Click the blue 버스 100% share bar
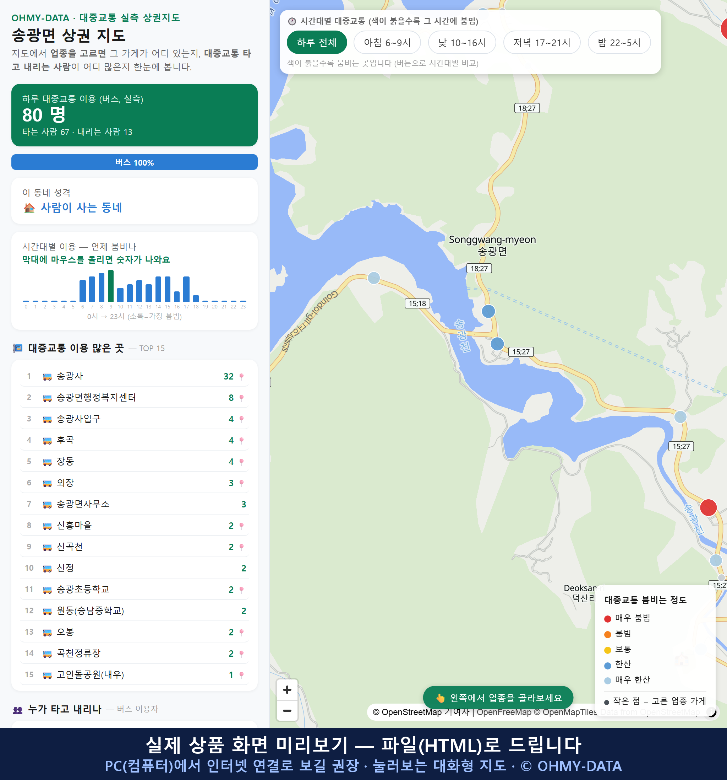The height and width of the screenshot is (780, 727). click(135, 162)
